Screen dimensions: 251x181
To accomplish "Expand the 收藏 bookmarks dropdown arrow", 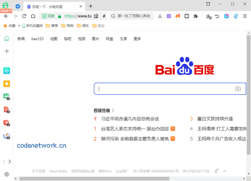I will pos(19,26).
